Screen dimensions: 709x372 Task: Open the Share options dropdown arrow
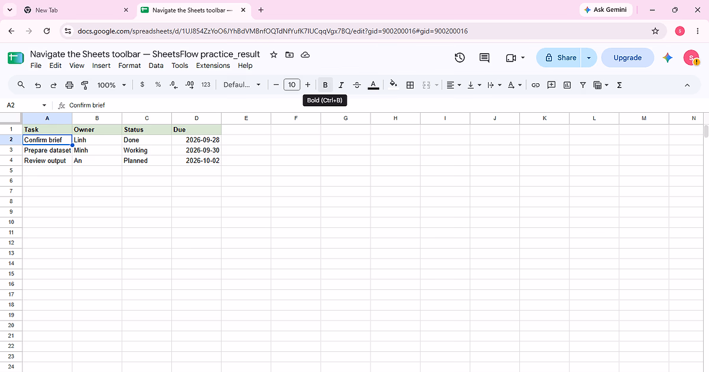tap(588, 58)
